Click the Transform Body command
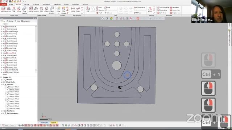 [163, 8]
